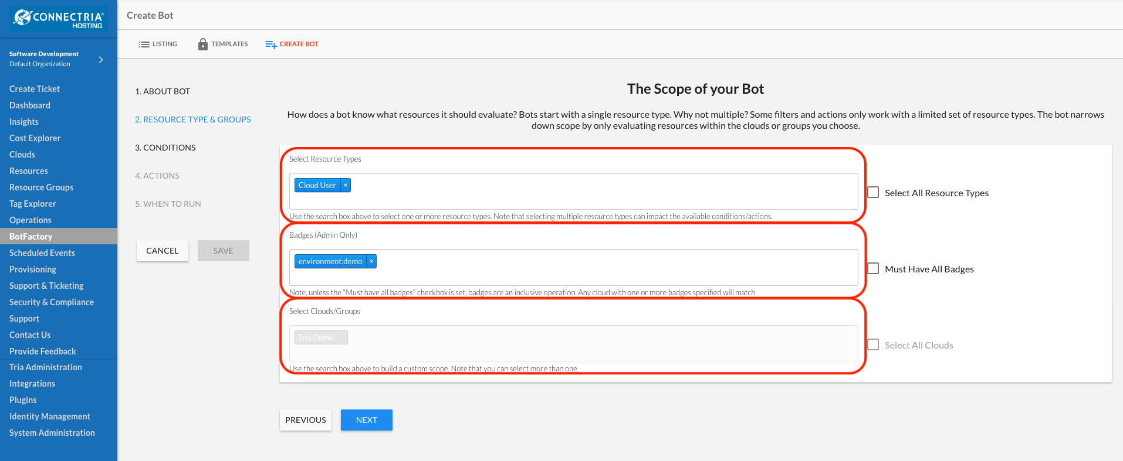Switch to the Listing tab
This screenshot has height=461, width=1123.
click(x=158, y=44)
